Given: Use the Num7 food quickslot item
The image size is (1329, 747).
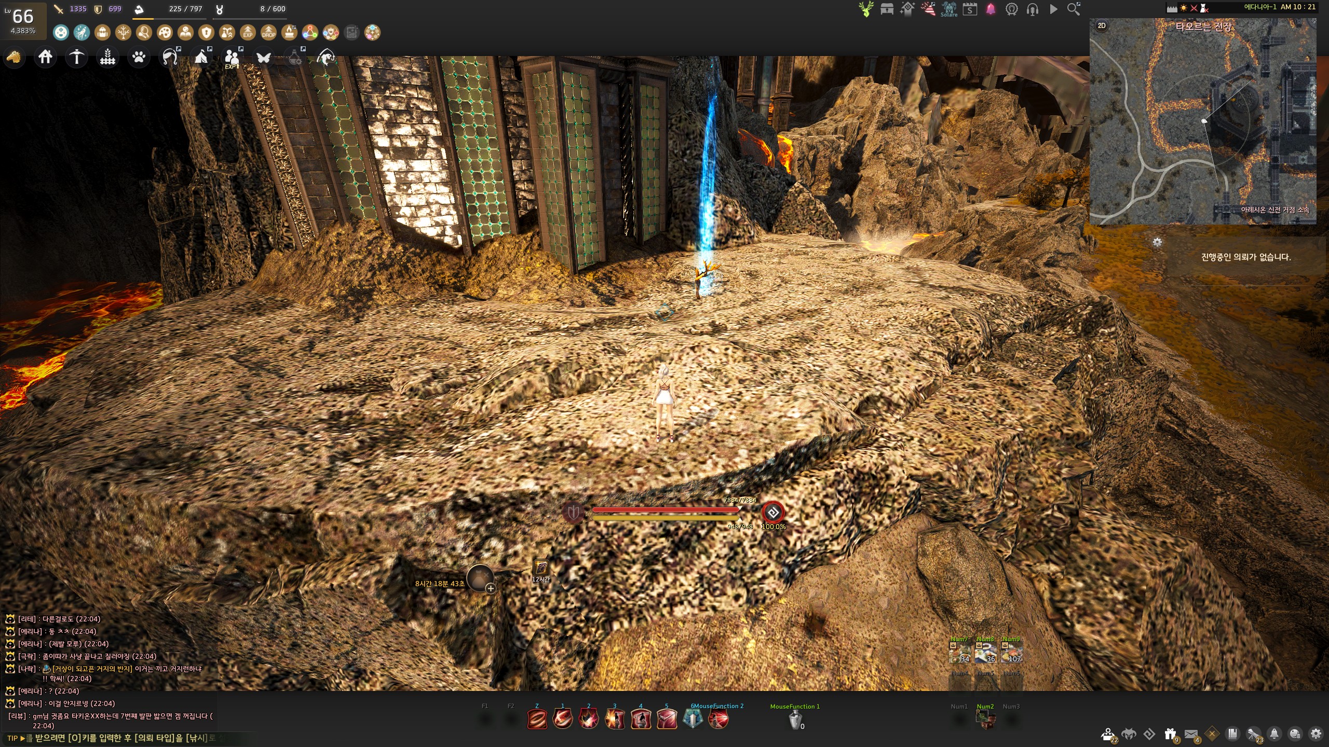Looking at the screenshot, I should pos(959,653).
